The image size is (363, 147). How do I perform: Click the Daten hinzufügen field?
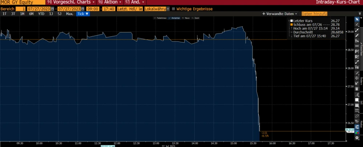[315, 14]
